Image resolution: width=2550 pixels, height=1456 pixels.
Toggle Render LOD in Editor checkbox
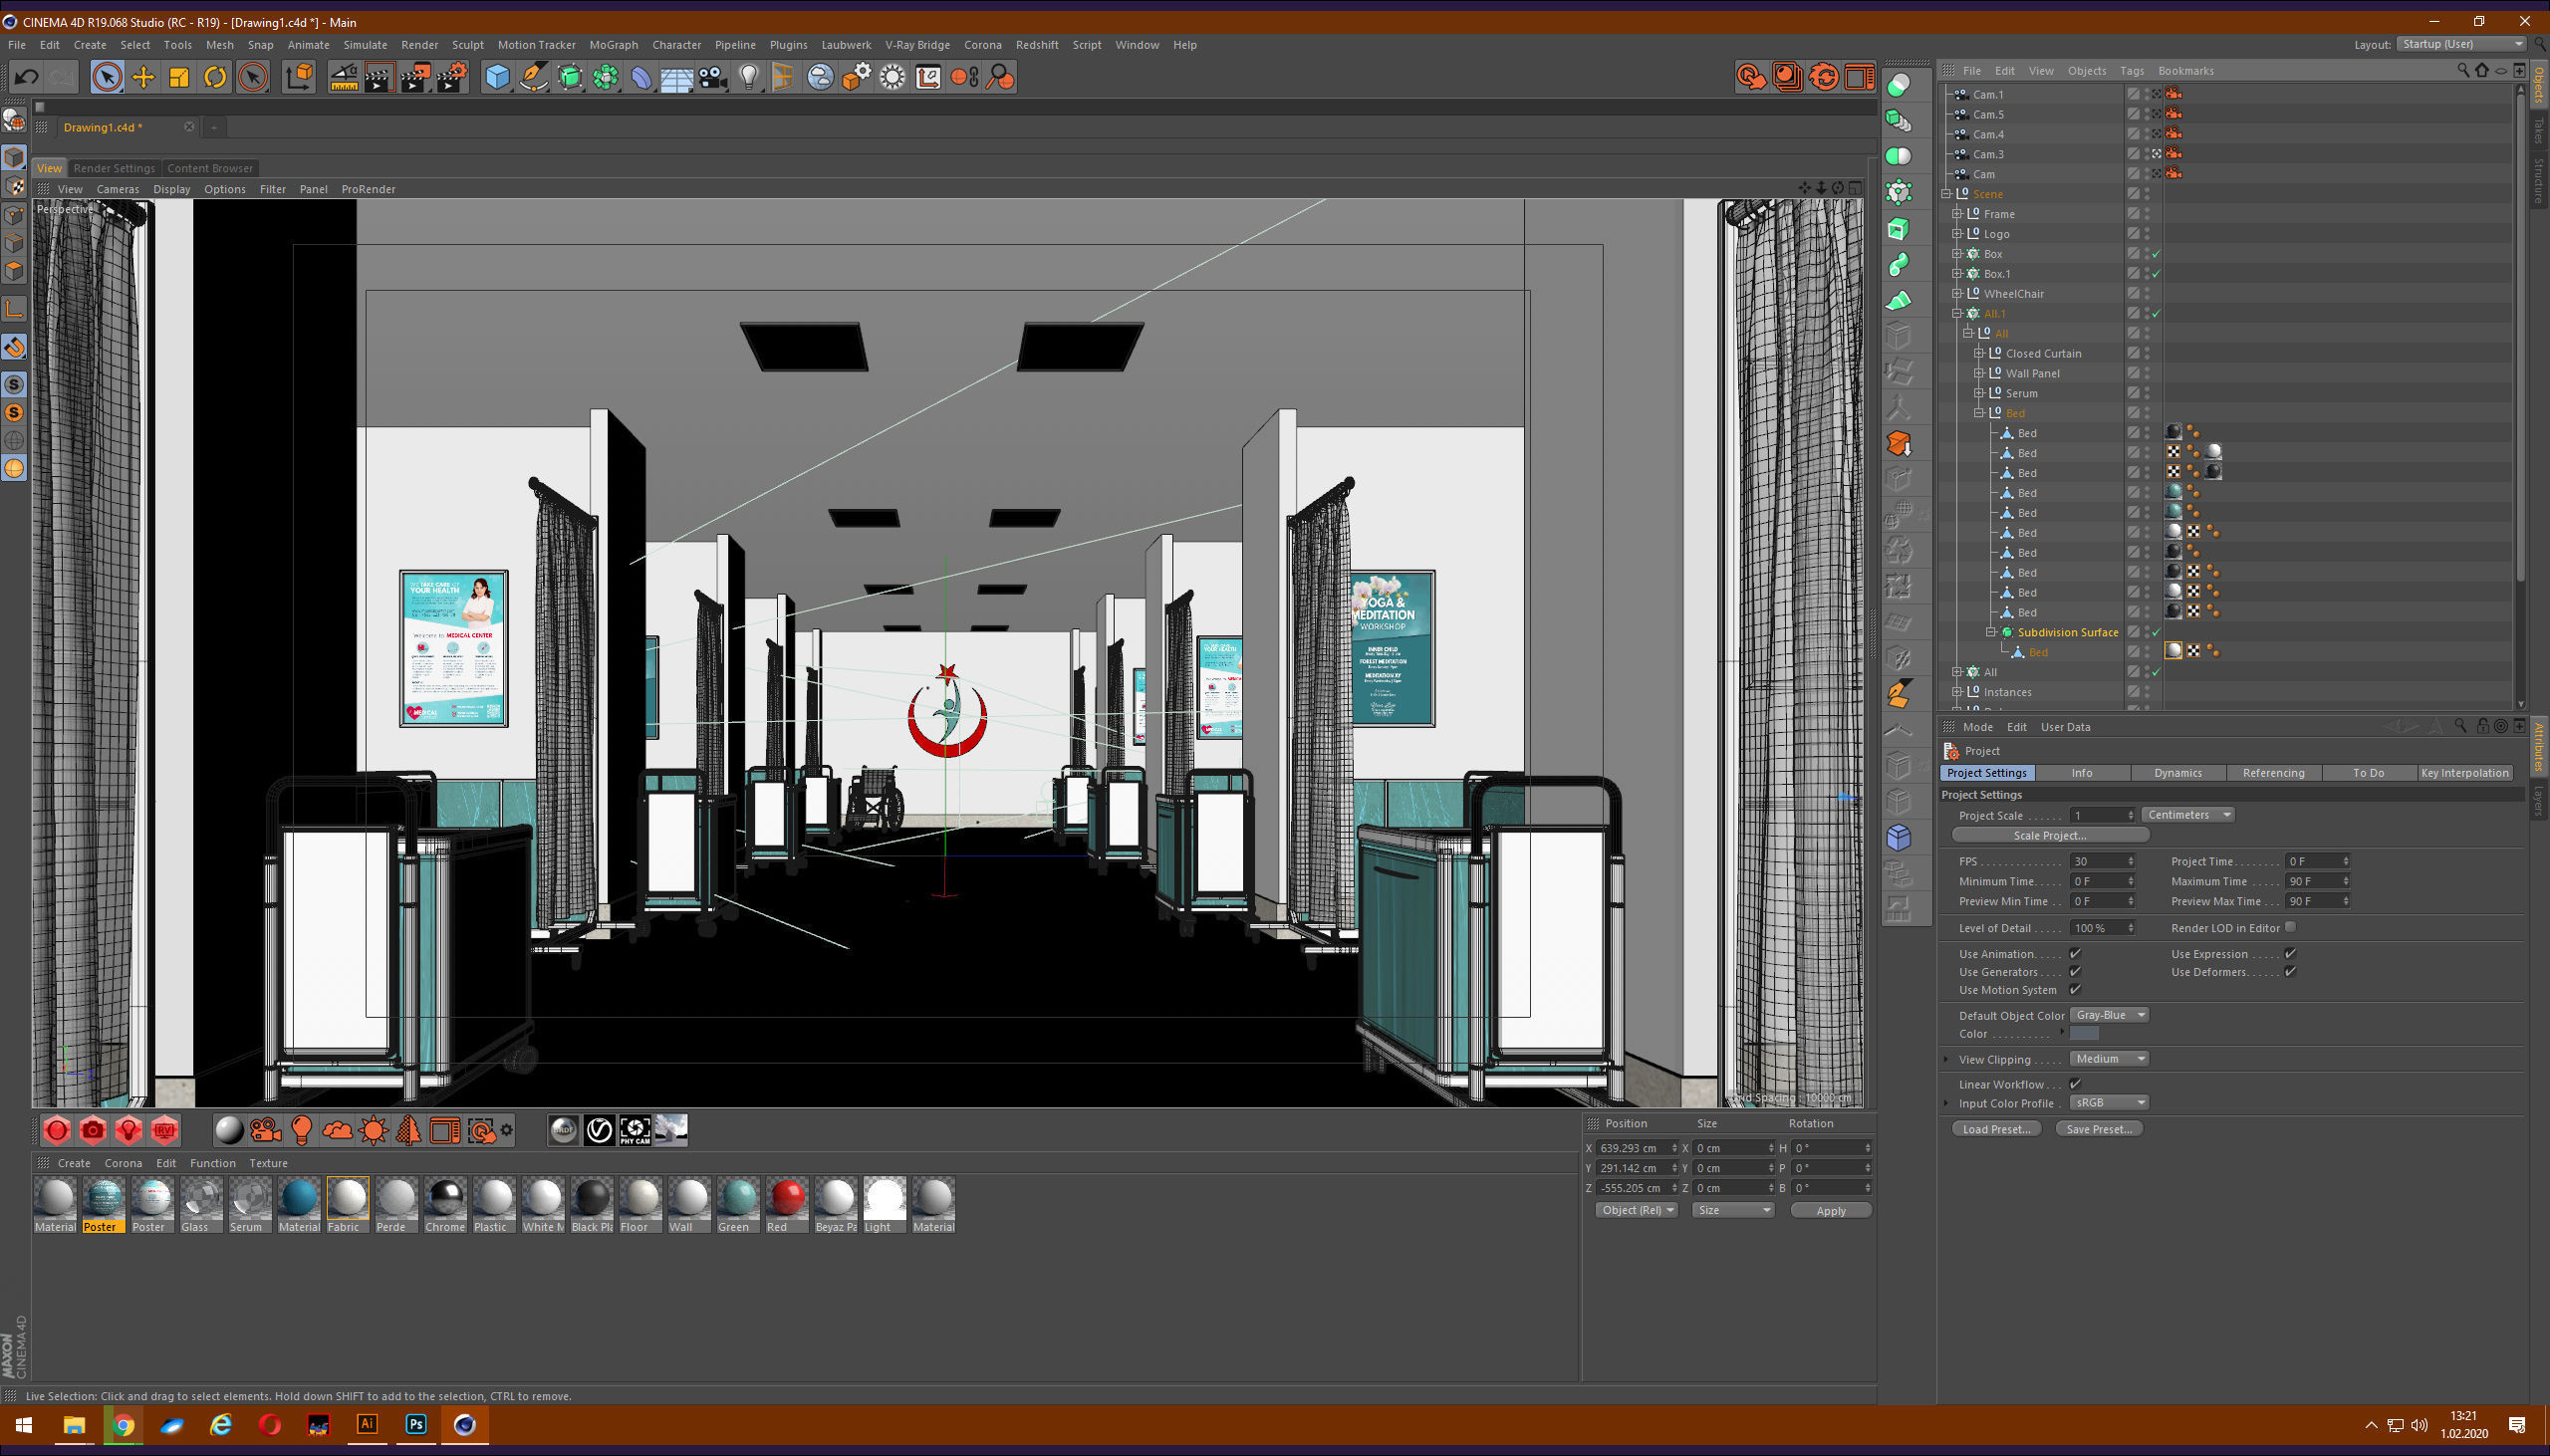2290,927
